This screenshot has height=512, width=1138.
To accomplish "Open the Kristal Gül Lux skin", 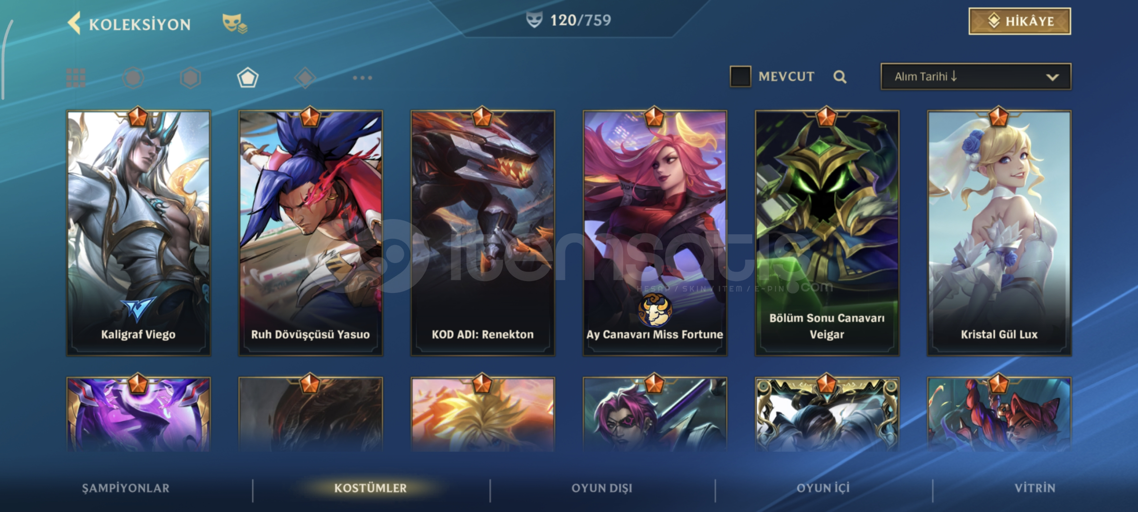I will (999, 233).
